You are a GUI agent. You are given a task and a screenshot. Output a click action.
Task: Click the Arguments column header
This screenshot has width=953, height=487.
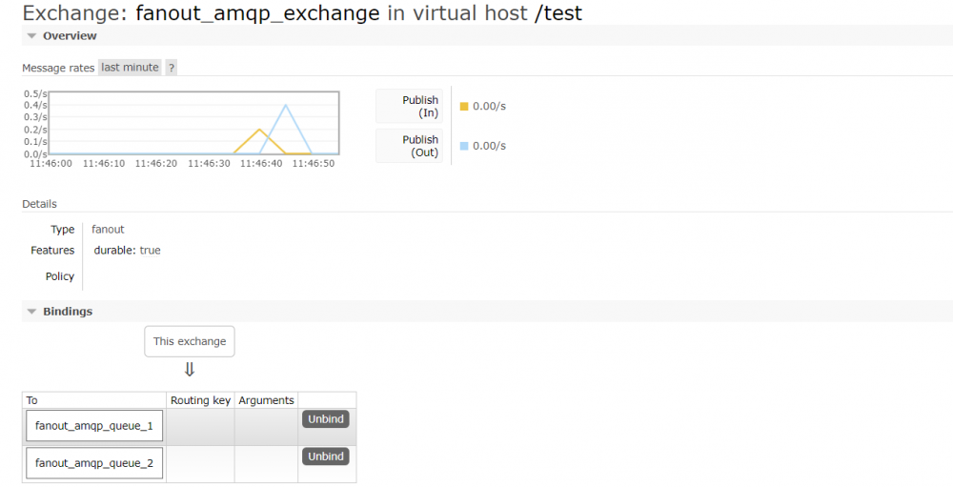[266, 400]
